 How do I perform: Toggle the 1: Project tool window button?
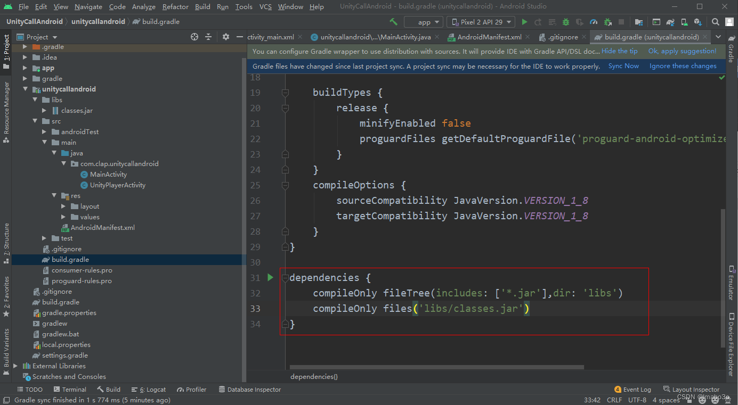pyautogui.click(x=6, y=52)
